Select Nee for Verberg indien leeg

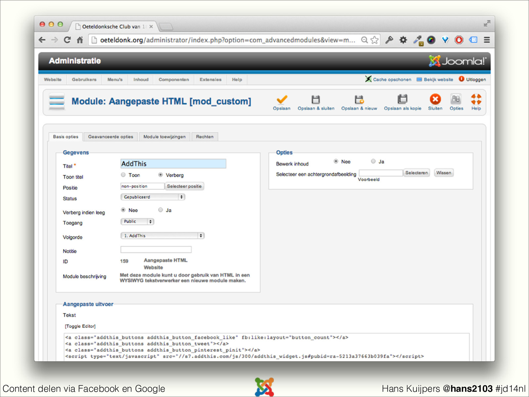point(123,210)
